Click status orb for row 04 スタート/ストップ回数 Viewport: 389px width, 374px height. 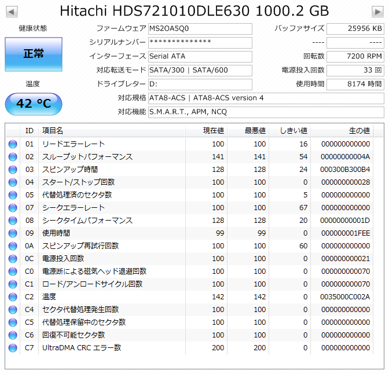13,182
